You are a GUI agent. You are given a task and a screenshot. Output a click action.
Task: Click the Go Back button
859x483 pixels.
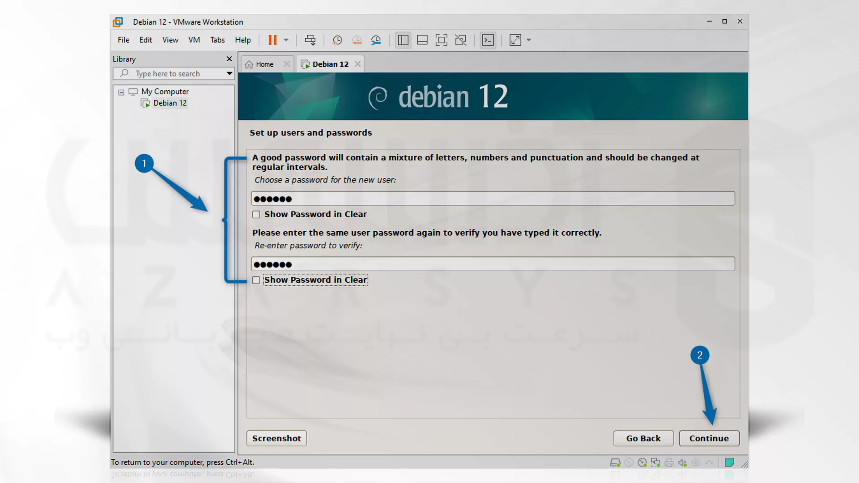tap(643, 438)
